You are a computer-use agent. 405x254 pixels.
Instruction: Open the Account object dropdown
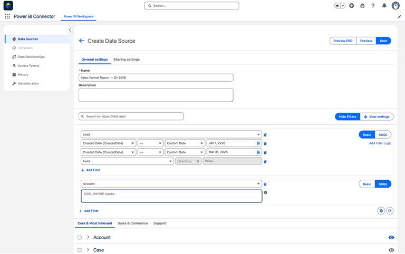pyautogui.click(x=171, y=184)
